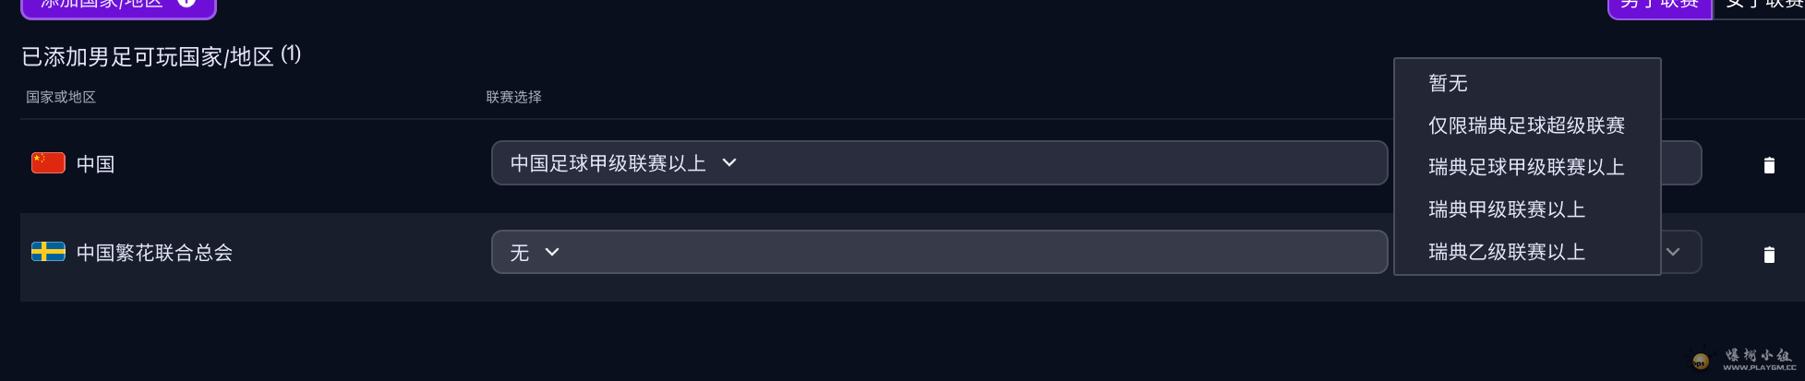Click the Sweden flag icon
The image size is (1805, 381).
click(48, 252)
